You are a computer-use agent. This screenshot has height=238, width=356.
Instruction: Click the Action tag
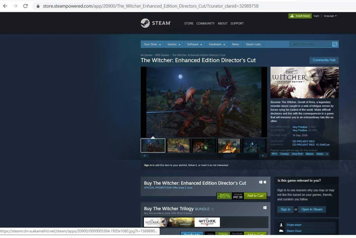click(320, 154)
